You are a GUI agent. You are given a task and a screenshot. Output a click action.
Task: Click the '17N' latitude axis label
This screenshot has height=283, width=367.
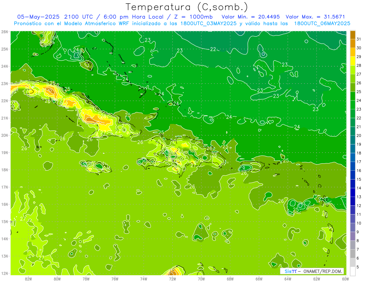(x=4, y=187)
